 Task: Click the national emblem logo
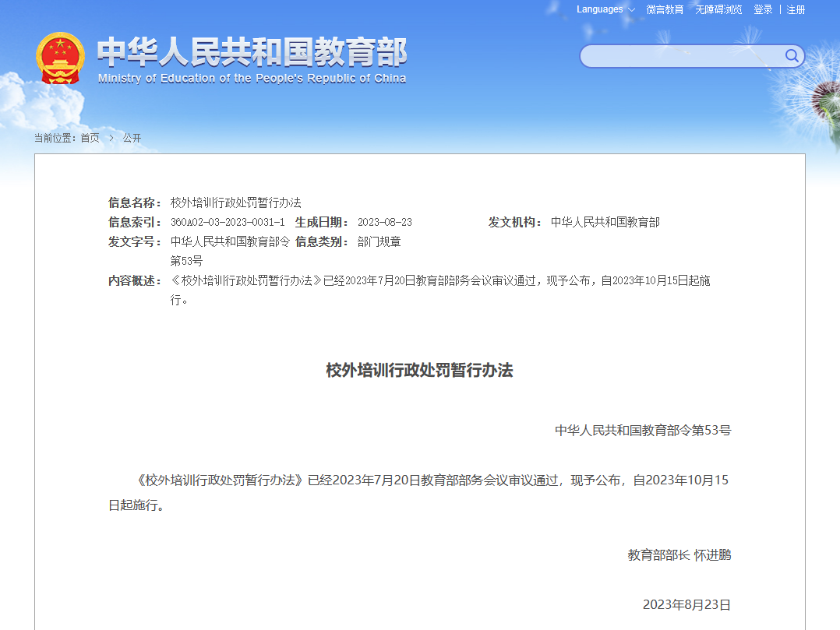[60, 58]
